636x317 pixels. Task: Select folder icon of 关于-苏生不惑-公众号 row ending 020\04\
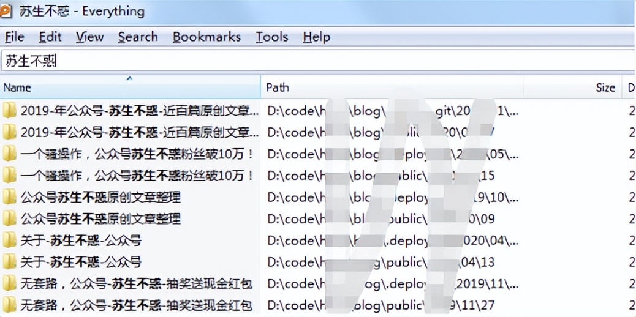[x=9, y=241]
